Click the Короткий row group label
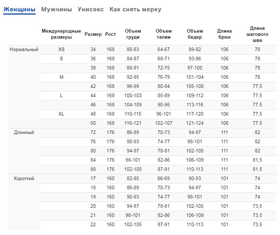 tap(24, 179)
